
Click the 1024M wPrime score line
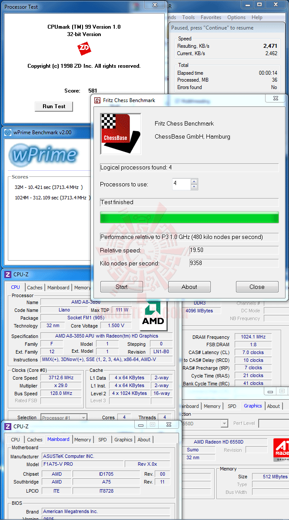click(x=52, y=198)
